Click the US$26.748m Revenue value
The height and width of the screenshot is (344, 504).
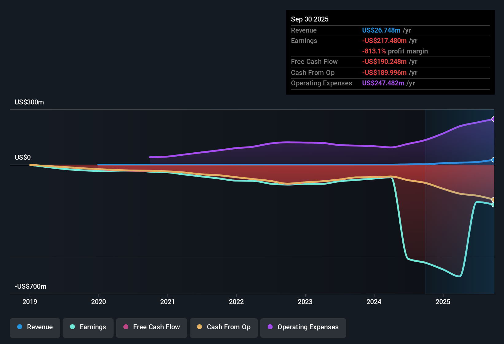click(381, 30)
